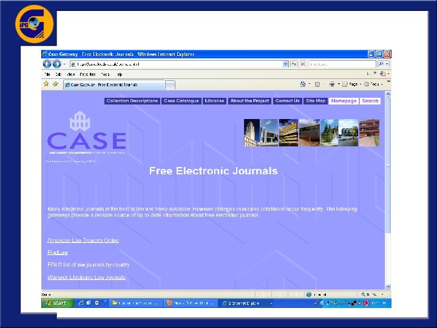Open About the Project page
Viewport: 437px width, 328px height.
[x=249, y=101]
